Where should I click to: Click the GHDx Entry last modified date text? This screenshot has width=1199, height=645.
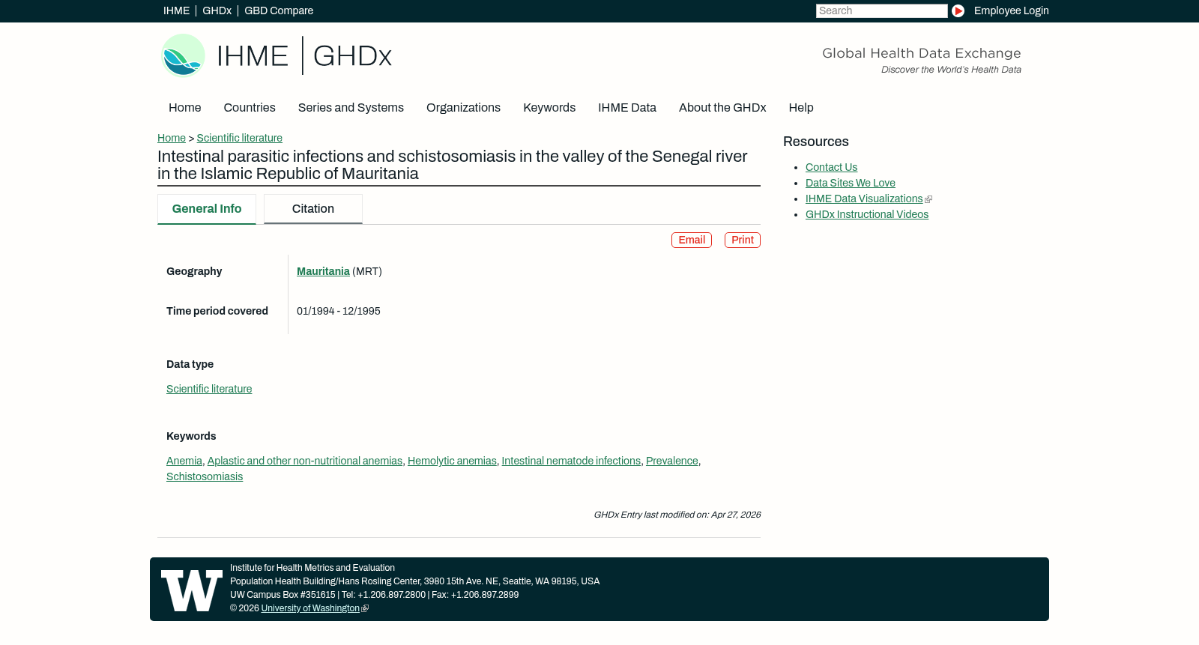[677, 515]
